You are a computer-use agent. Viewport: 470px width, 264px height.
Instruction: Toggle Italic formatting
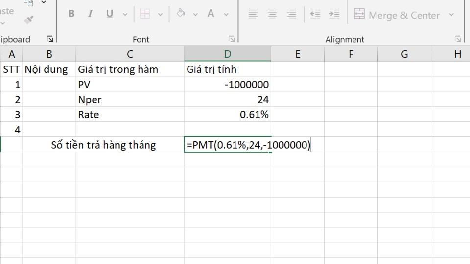pos(90,14)
